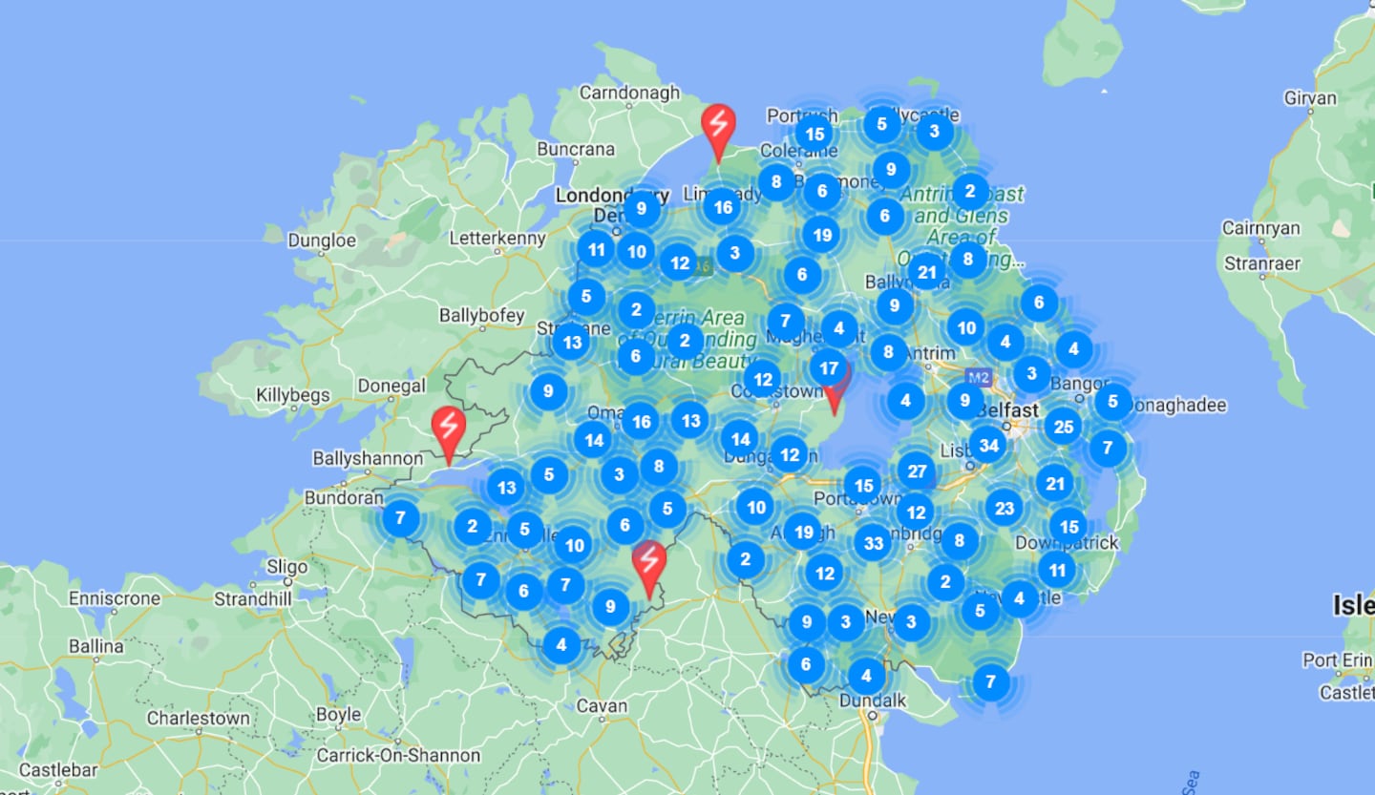Image resolution: width=1375 pixels, height=795 pixels.
Task: Select the Charlestown label
Action: coord(199,718)
